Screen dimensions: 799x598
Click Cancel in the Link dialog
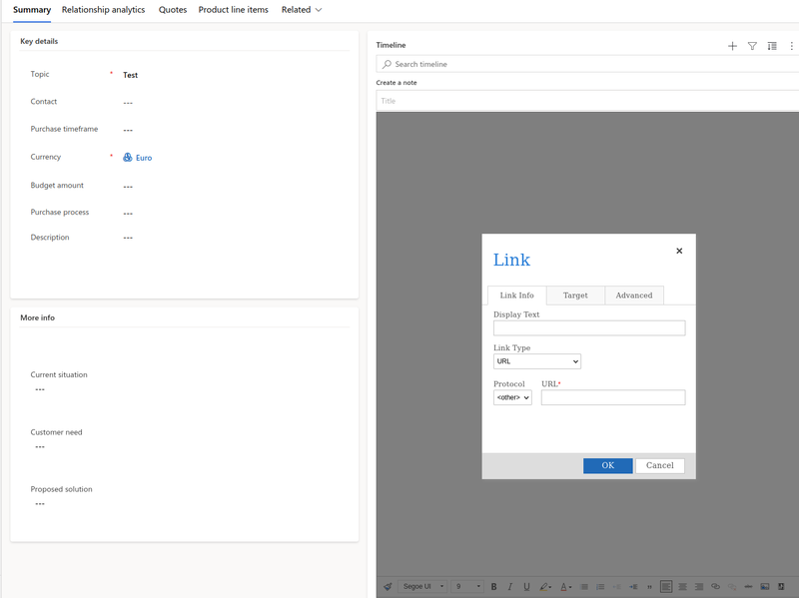pos(660,465)
